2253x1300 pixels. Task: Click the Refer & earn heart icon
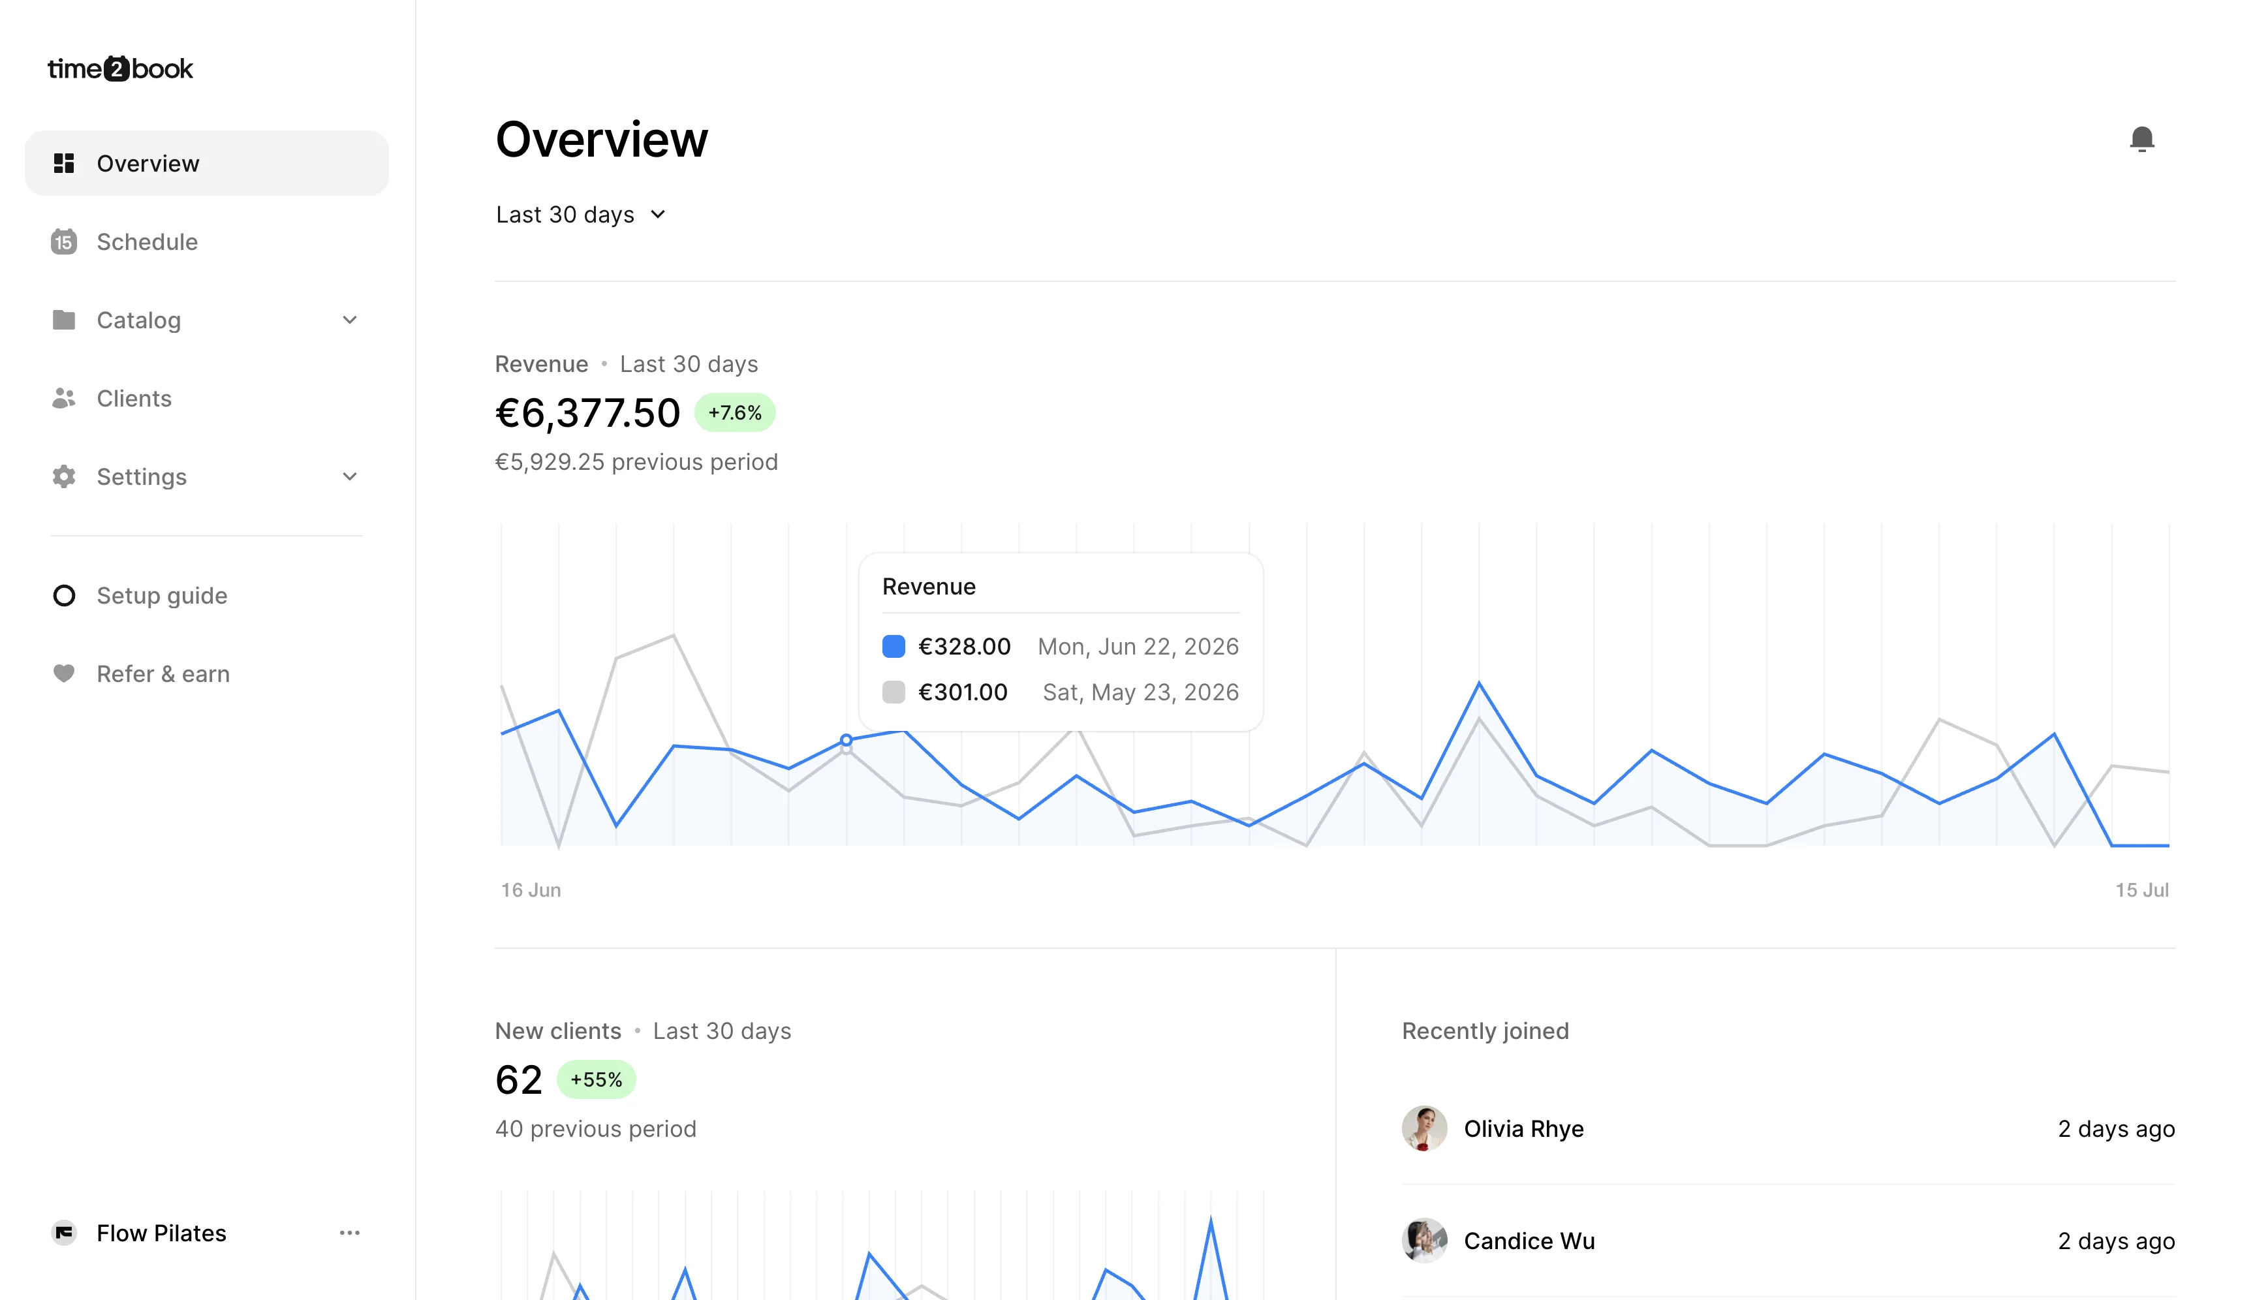pyautogui.click(x=63, y=673)
